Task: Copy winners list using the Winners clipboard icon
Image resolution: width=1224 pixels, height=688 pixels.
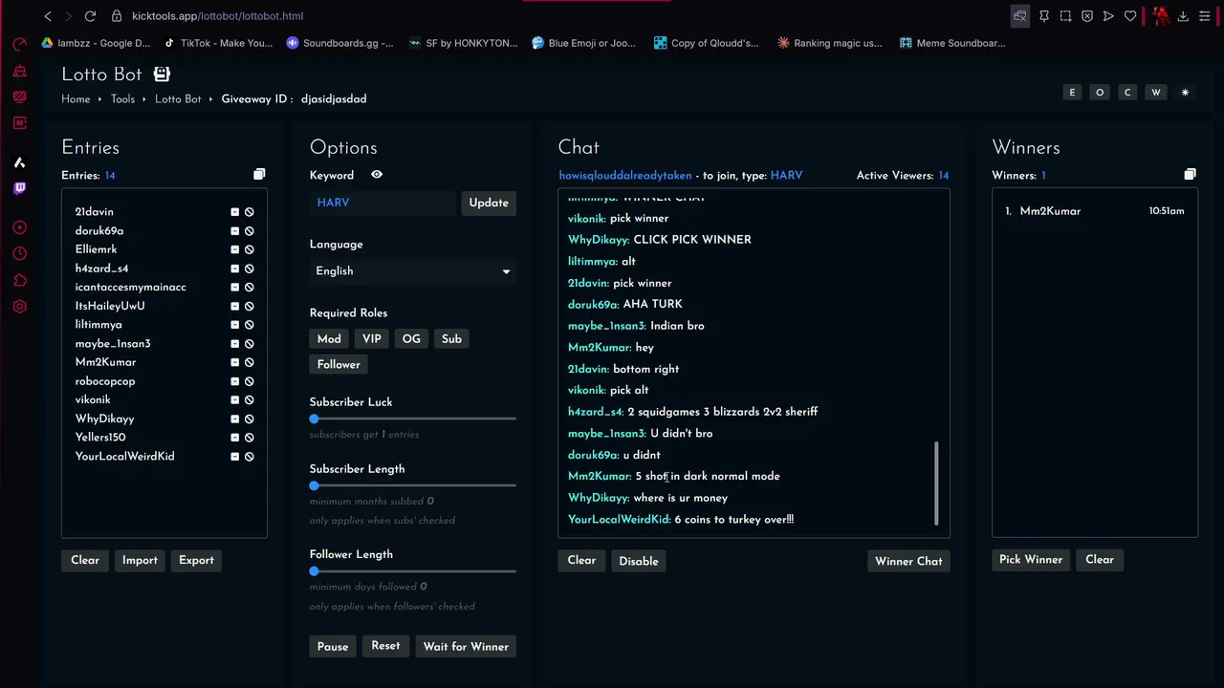Action: click(x=1190, y=174)
